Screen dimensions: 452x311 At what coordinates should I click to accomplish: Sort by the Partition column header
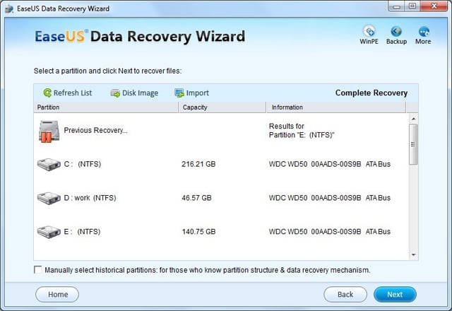(106, 107)
